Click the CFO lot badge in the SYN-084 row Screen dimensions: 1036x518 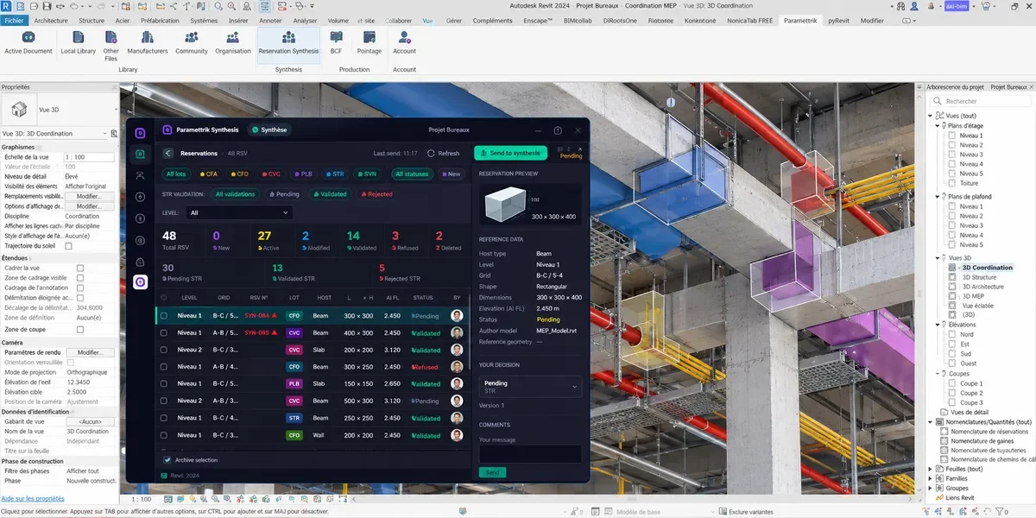coord(294,316)
